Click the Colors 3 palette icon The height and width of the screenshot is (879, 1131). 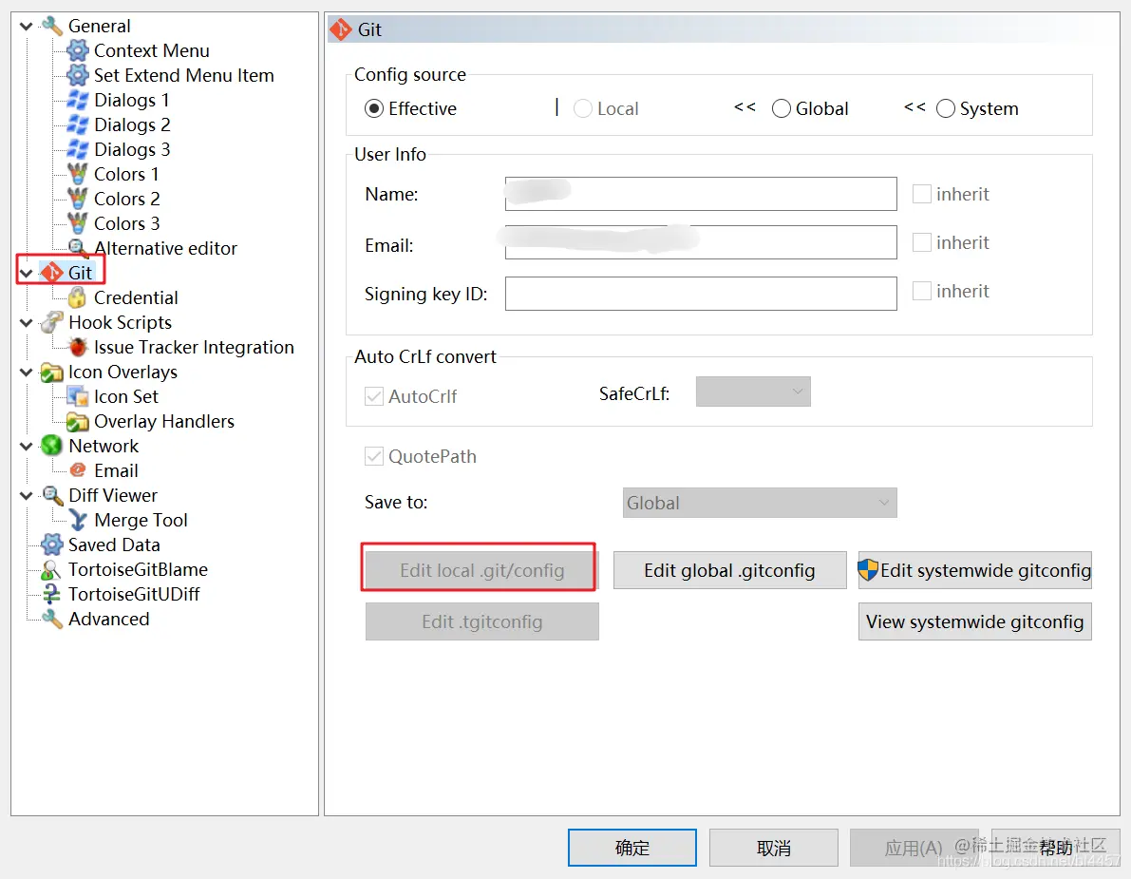click(77, 223)
